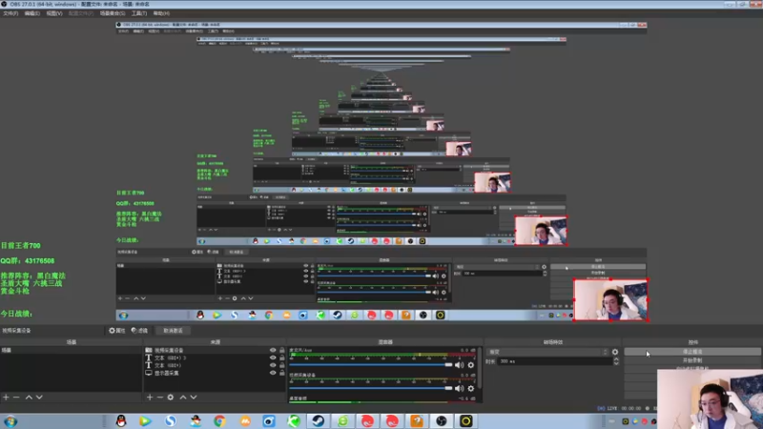Remove selected source with minus icon
The height and width of the screenshot is (429, 763).
click(x=159, y=398)
